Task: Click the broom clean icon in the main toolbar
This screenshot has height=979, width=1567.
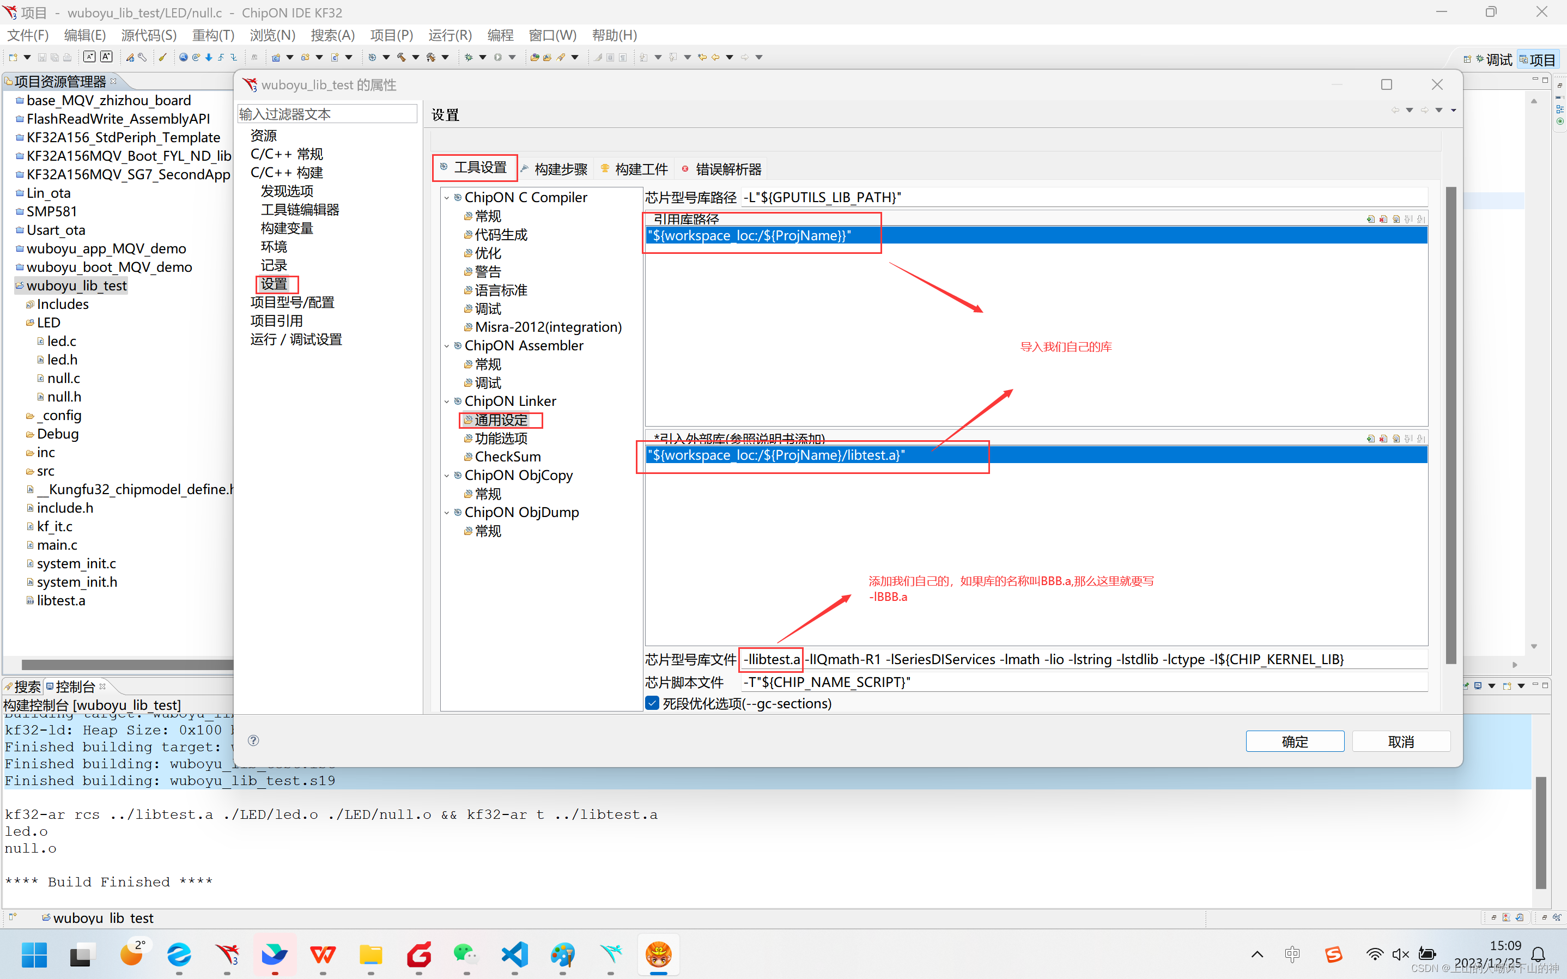Action: point(163,58)
